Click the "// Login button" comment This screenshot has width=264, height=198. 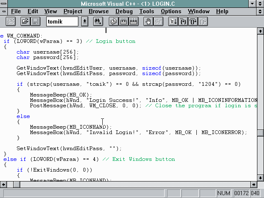(111, 41)
